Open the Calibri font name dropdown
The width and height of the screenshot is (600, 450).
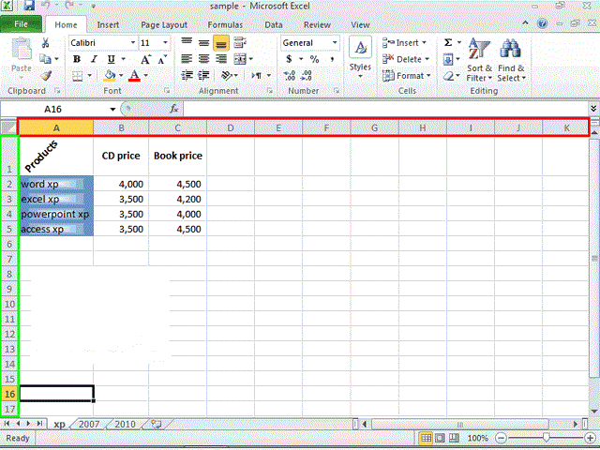(x=133, y=42)
